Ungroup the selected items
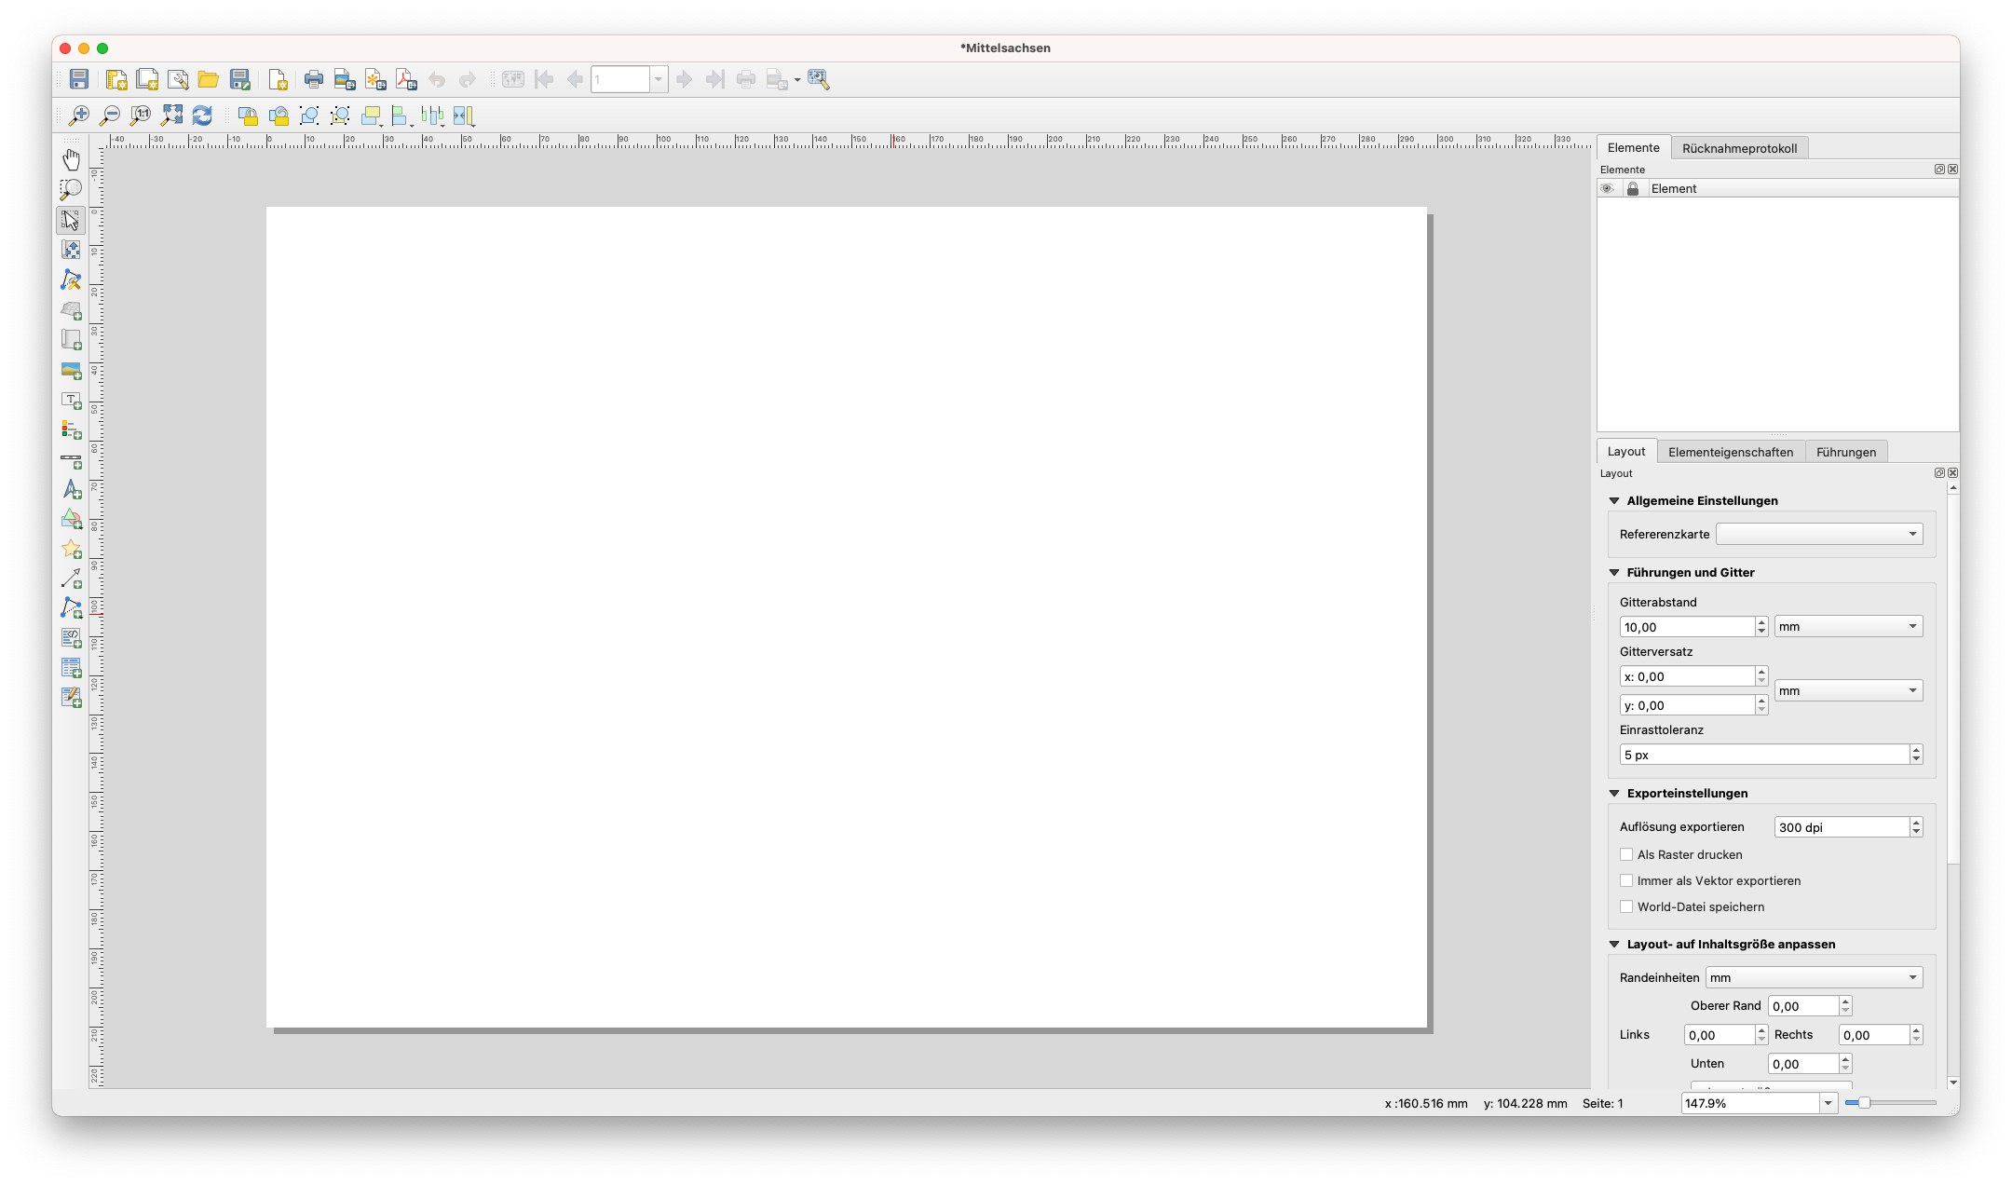The width and height of the screenshot is (2012, 1185). coord(340,116)
